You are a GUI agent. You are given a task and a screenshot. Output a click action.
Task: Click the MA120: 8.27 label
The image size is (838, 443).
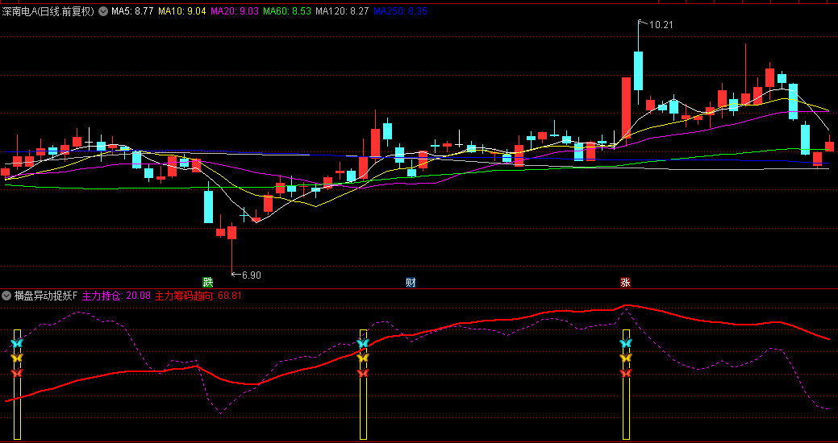[x=342, y=11]
